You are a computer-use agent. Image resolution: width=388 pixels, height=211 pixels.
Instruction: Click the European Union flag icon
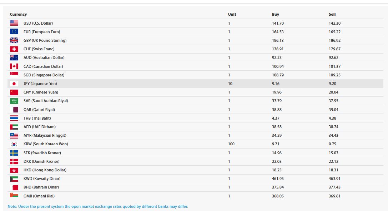(14, 32)
